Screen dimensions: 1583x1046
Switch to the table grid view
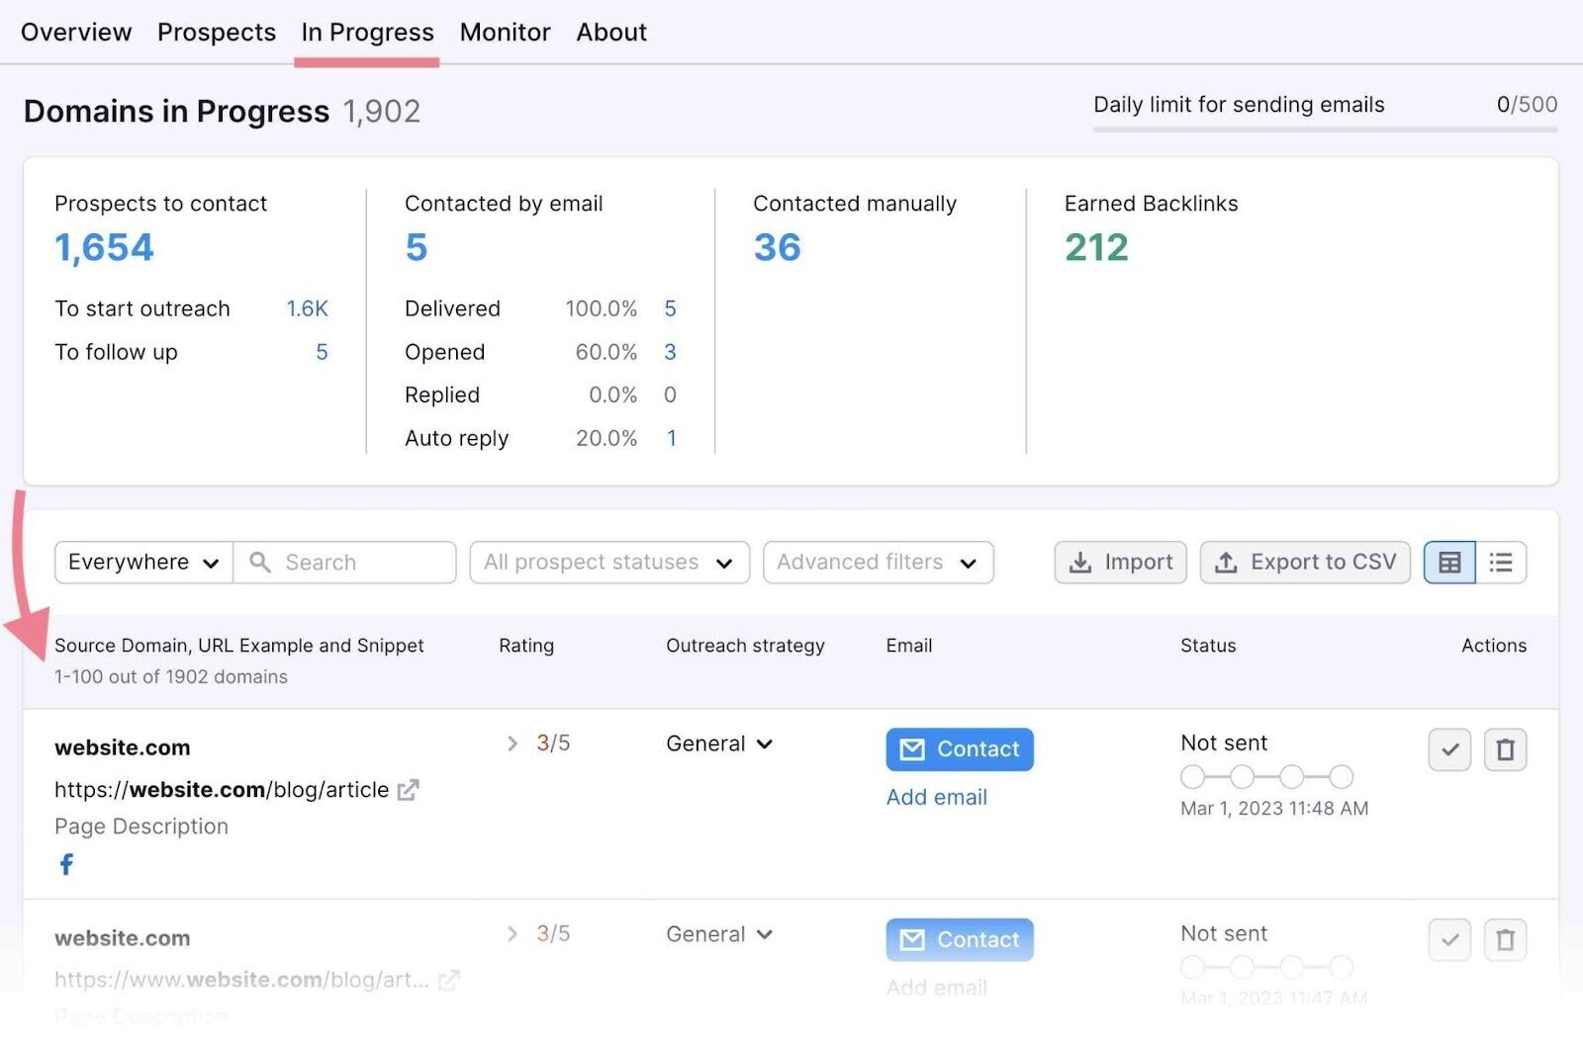1449,563
